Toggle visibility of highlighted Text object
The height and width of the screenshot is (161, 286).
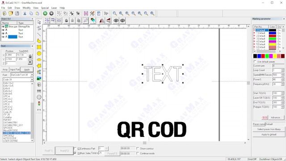pyautogui.click(x=3, y=37)
